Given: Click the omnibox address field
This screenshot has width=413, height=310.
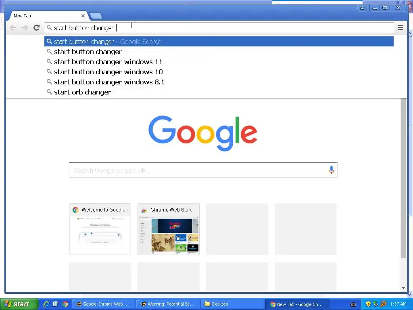Looking at the screenshot, I should [x=219, y=28].
